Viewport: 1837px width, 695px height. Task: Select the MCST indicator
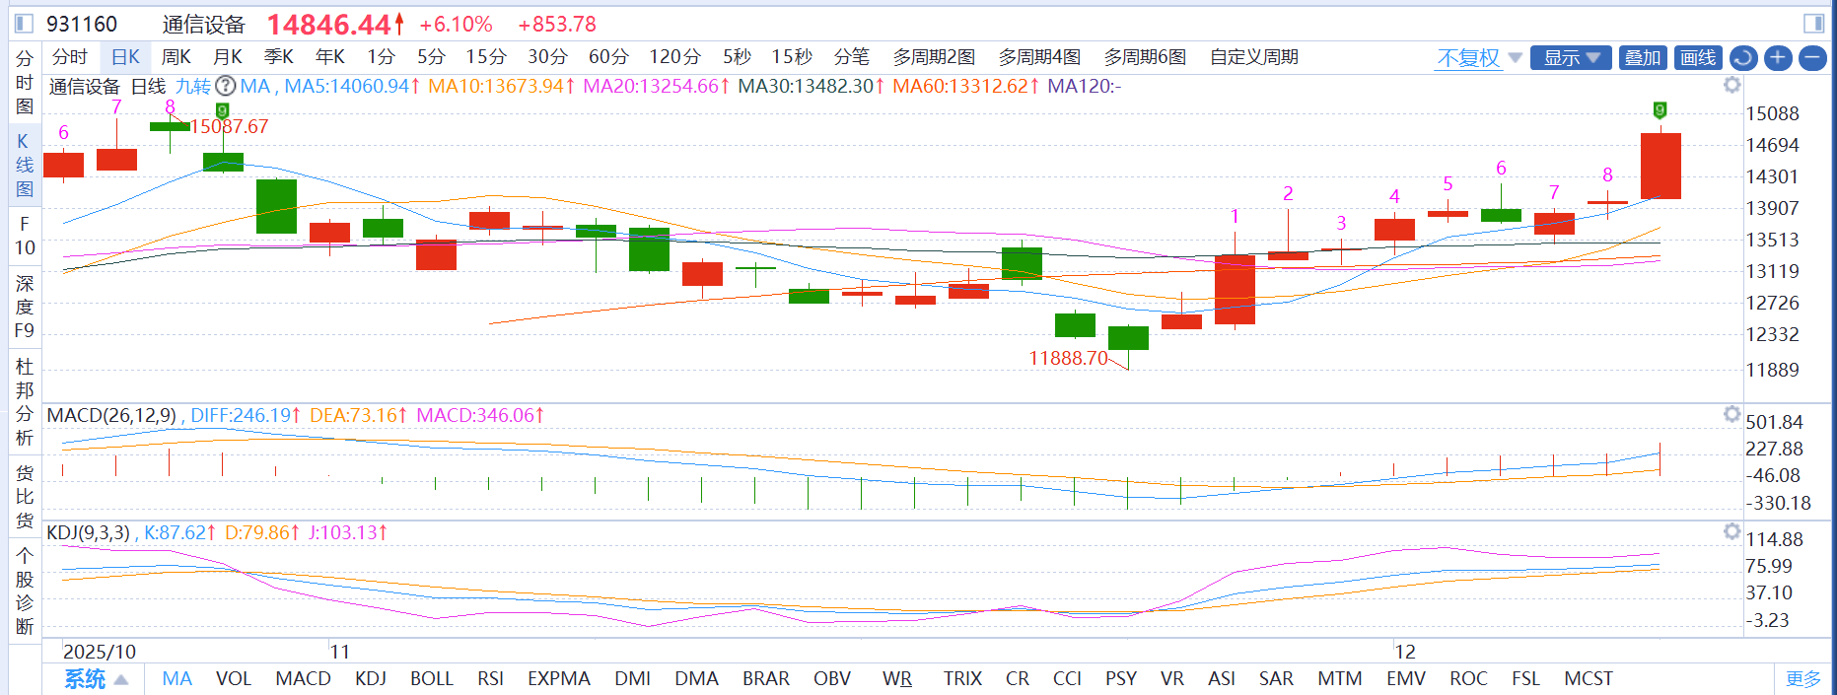1589,678
